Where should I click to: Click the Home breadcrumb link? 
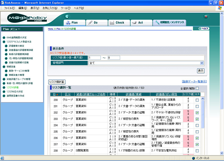coord(50,29)
